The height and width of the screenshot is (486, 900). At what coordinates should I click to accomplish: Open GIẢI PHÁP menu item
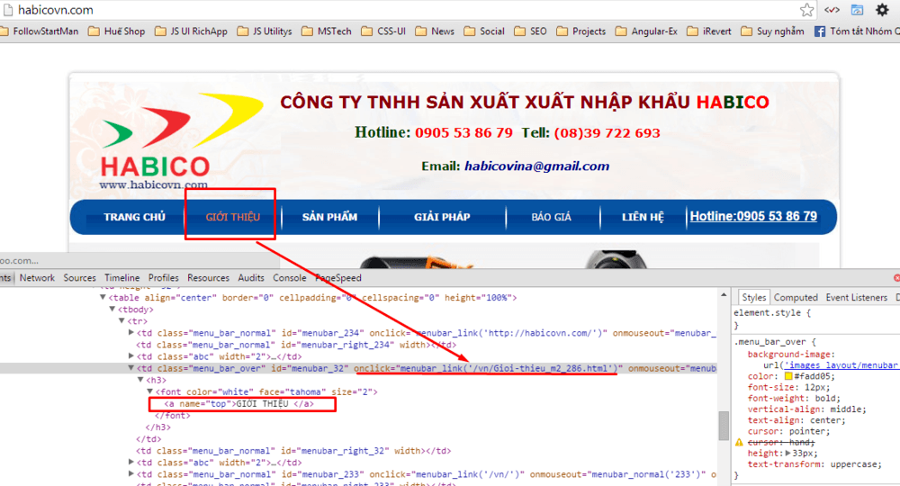click(442, 217)
